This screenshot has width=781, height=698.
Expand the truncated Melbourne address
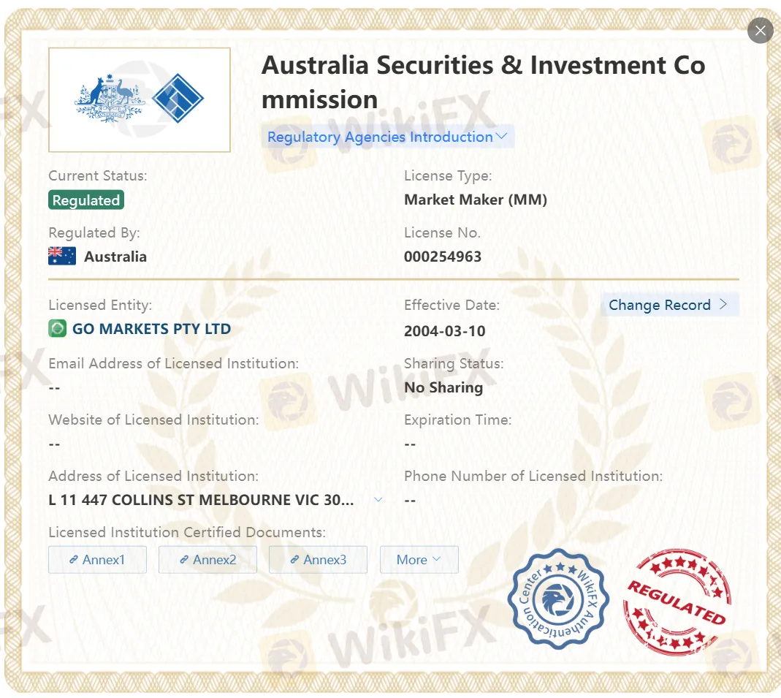[x=378, y=500]
